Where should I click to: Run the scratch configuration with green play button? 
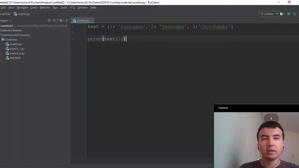coord(283,14)
